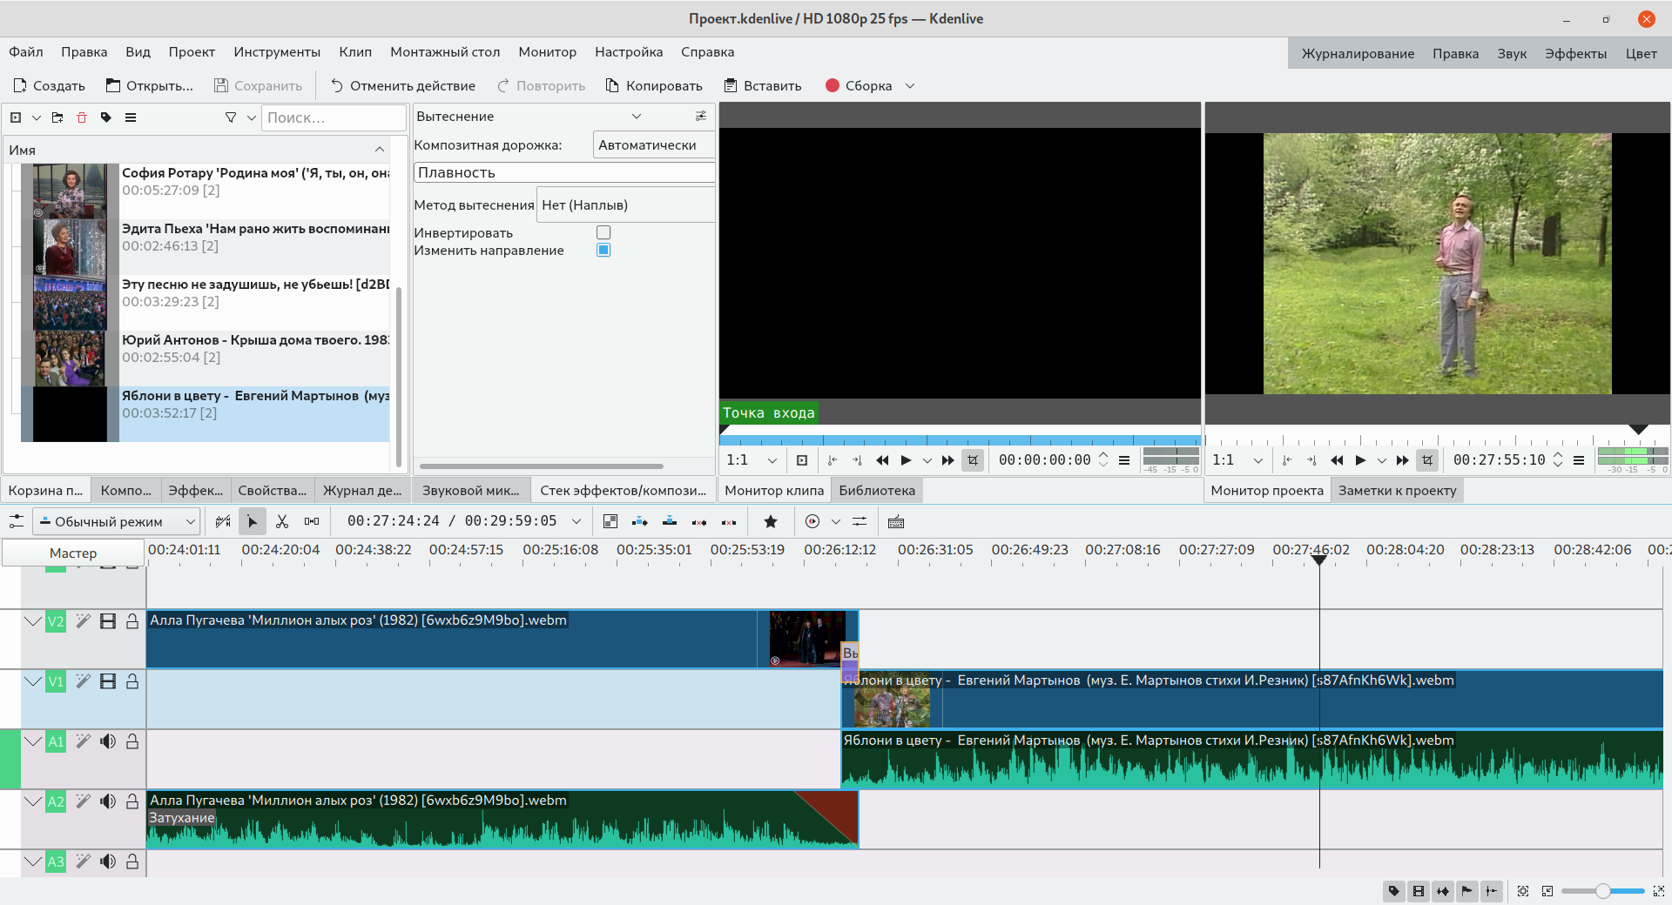This screenshot has height=905, width=1672.
Task: Click the tag icon in project bin
Action: pos(106,117)
